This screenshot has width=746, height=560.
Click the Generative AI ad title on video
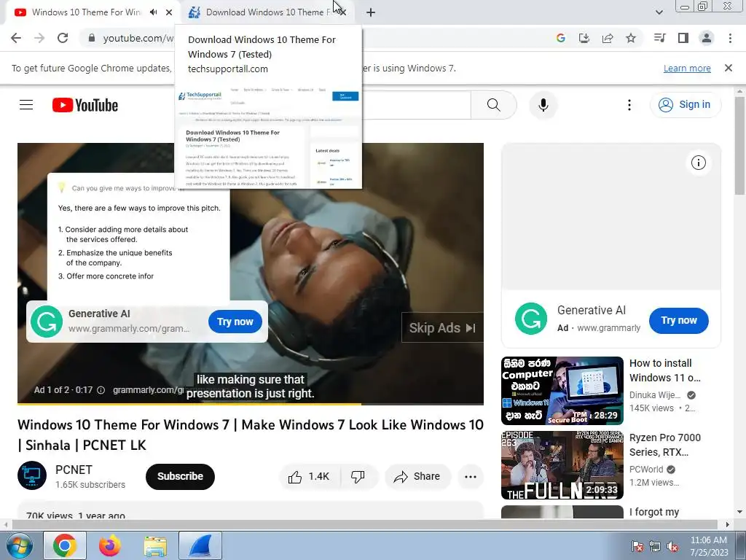[99, 314]
